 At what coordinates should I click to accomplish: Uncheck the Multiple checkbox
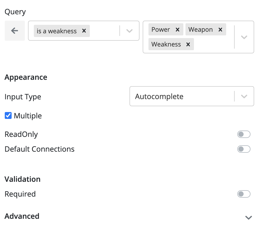(x=8, y=116)
